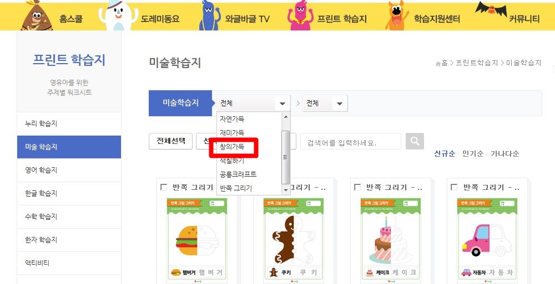Click the white snowman 도레미동요 mascot

[118, 15]
